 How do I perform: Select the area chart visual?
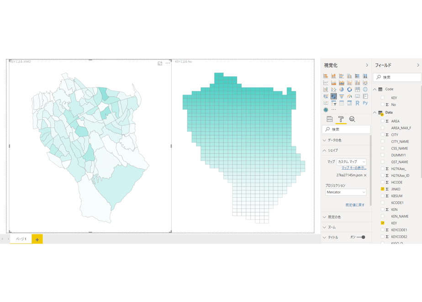pos(333,83)
